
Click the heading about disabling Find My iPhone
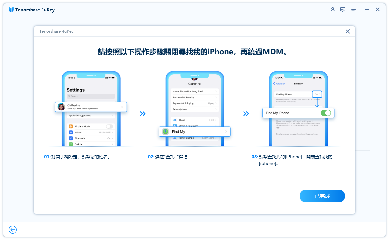tap(193, 52)
